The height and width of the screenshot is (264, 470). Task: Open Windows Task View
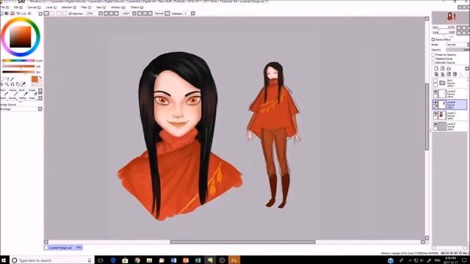101,260
